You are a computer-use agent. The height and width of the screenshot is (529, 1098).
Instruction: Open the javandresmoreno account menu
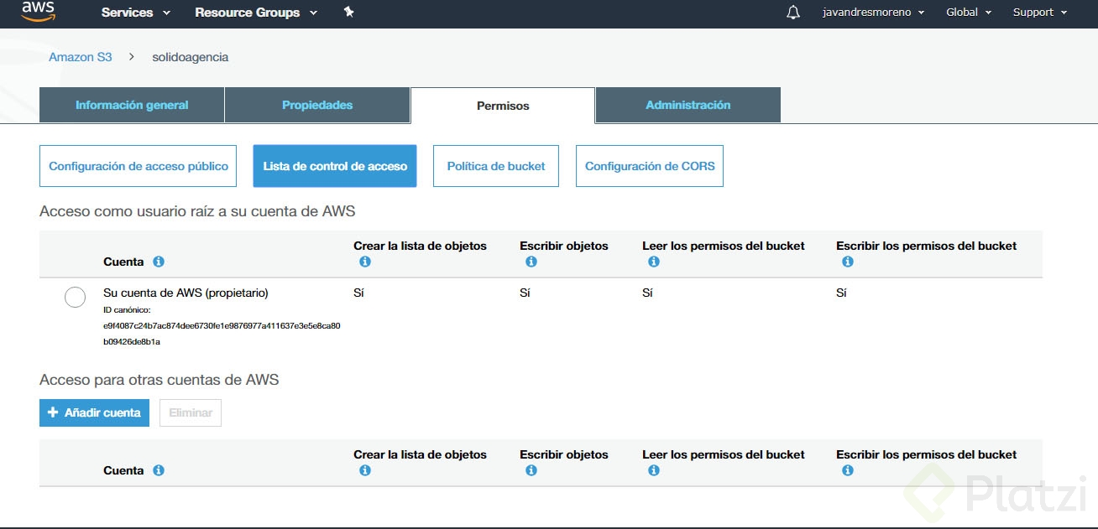pyautogui.click(x=873, y=13)
